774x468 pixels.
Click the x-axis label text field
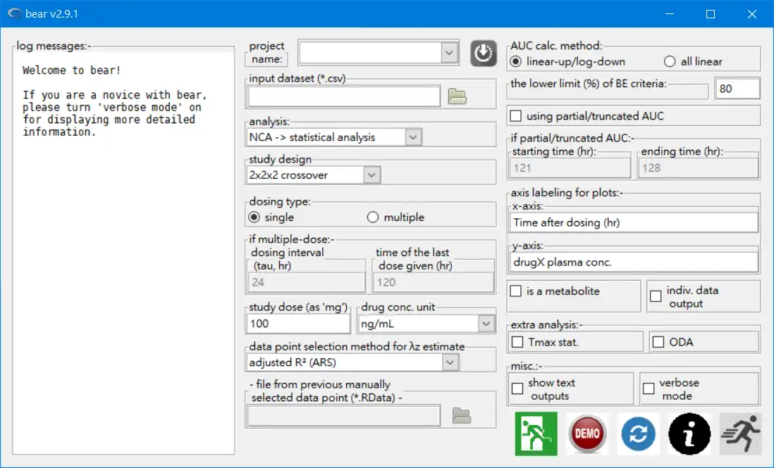pyautogui.click(x=634, y=222)
